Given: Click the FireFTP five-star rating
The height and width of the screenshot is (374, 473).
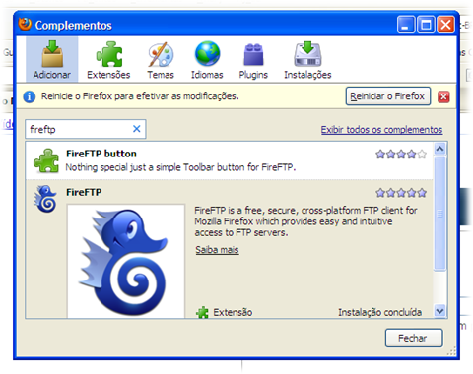Looking at the screenshot, I should pos(401,193).
